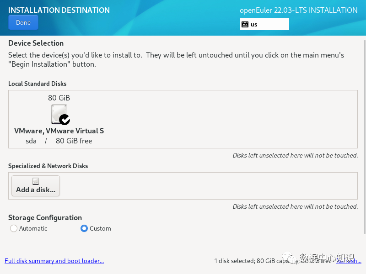Open the us keyboard layout selector
The width and height of the screenshot is (366, 274).
[264, 24]
